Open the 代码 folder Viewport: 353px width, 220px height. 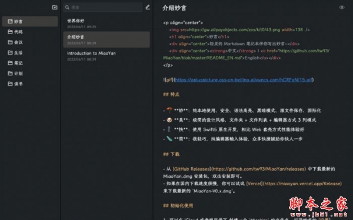point(30,32)
